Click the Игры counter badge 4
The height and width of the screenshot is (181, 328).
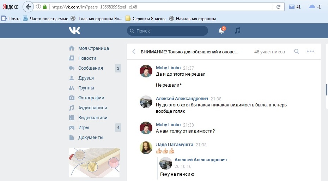pyautogui.click(x=118, y=128)
